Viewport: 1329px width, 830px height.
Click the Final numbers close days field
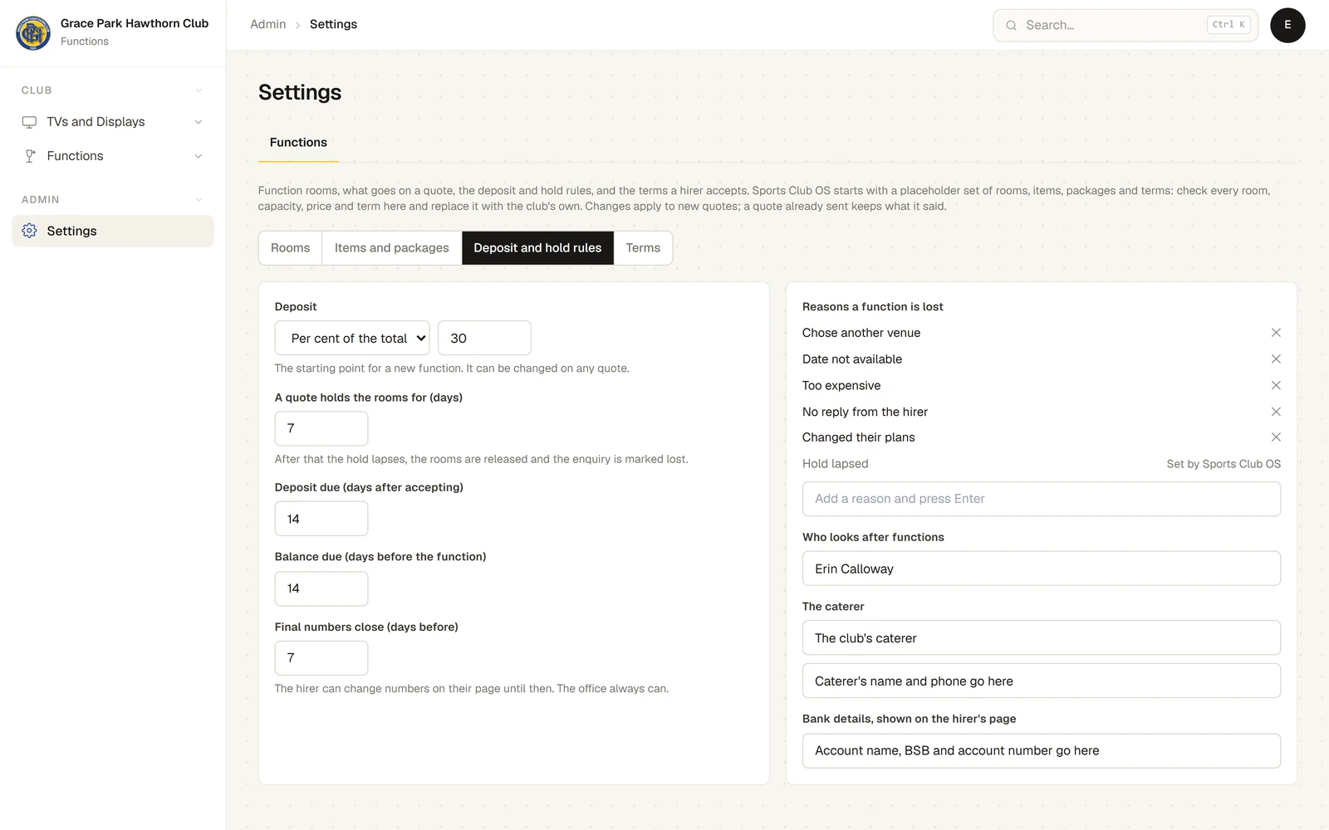(x=321, y=657)
